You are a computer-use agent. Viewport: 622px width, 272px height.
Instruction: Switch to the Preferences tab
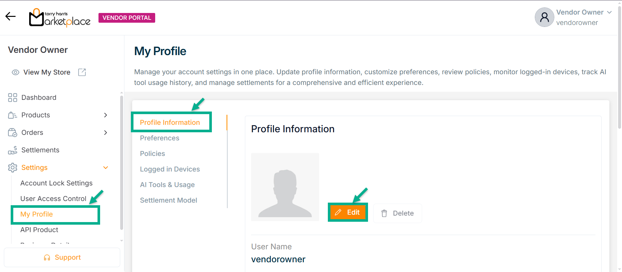pos(159,138)
